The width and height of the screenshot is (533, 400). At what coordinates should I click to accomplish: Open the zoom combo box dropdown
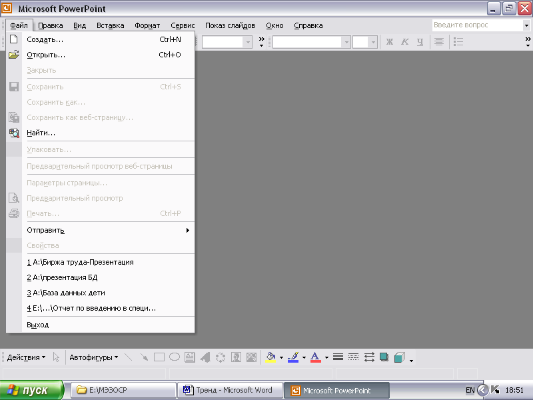pyautogui.click(x=248, y=42)
